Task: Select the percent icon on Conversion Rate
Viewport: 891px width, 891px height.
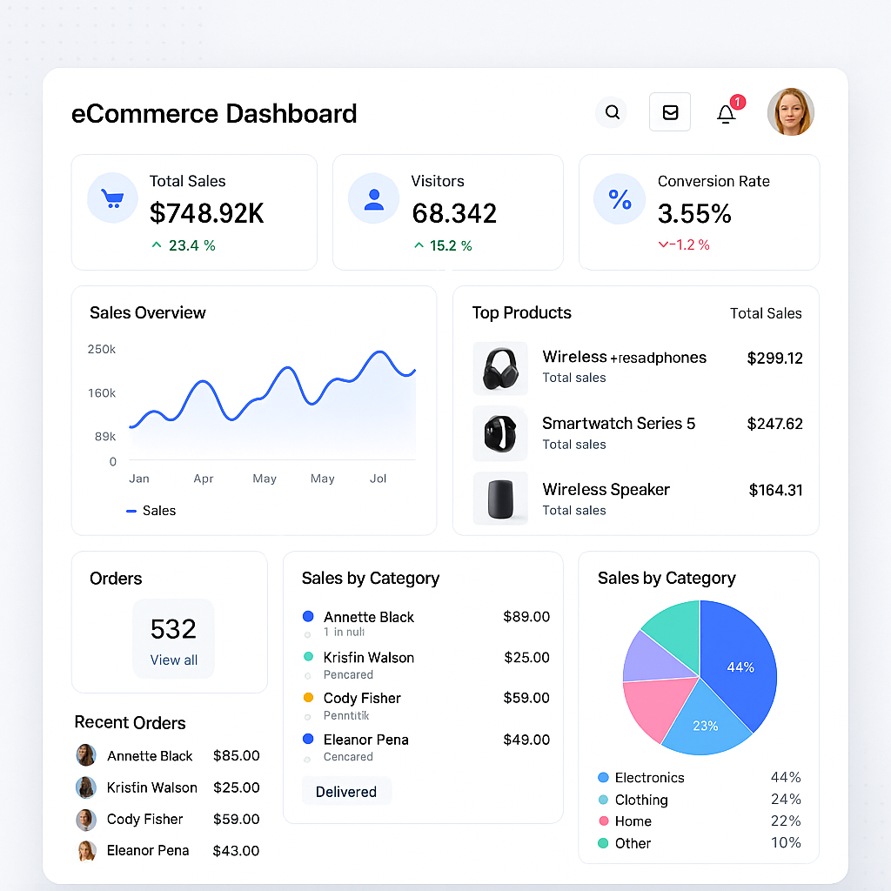Action: 619,199
